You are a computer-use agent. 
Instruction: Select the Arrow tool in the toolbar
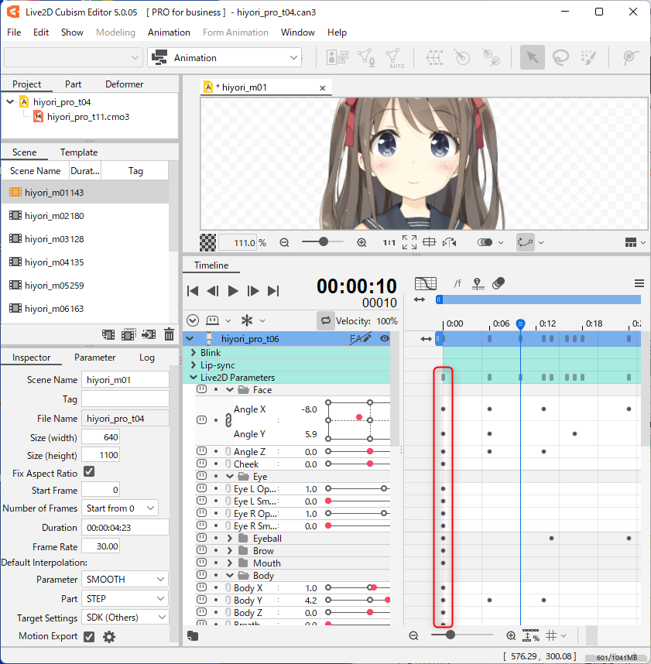click(x=532, y=57)
